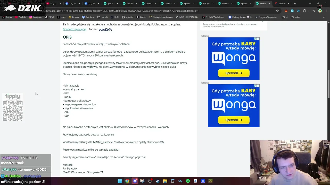The image size is (330, 185).
Task: Click the 'regulowana kierownica' list item
Action: pos(78,108)
